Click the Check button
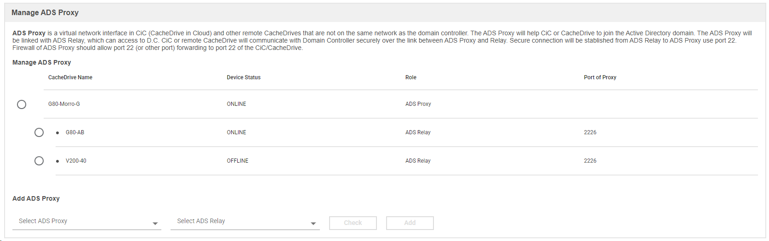This screenshot has width=769, height=241. [353, 223]
